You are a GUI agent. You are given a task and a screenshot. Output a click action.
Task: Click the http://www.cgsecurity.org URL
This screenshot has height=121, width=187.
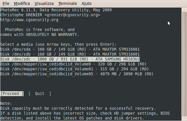(x=29, y=20)
